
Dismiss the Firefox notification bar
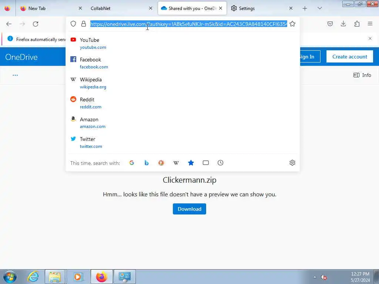[x=370, y=38]
